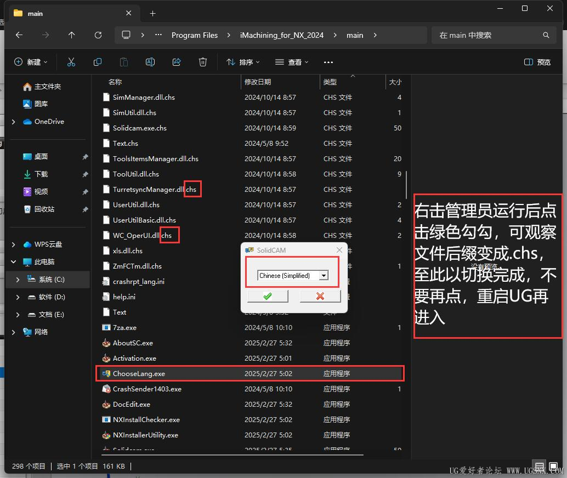
Task: Sort by 类型 column header
Action: [x=330, y=82]
